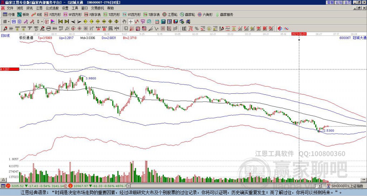Step chart left with black arrow
Image resolution: width=367 pixels, height=196 pixels.
(73, 21)
